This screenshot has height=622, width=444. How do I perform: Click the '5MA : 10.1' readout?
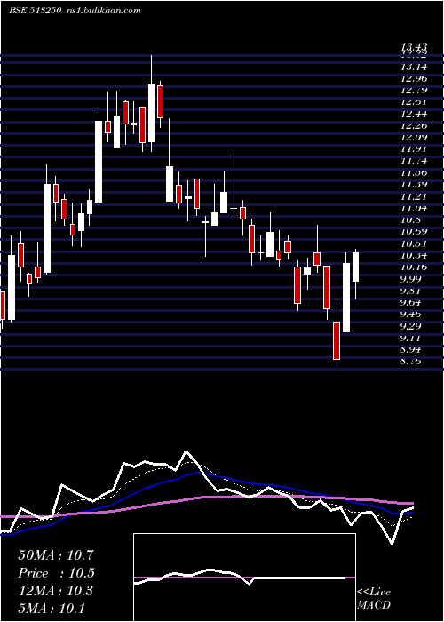coord(52,608)
